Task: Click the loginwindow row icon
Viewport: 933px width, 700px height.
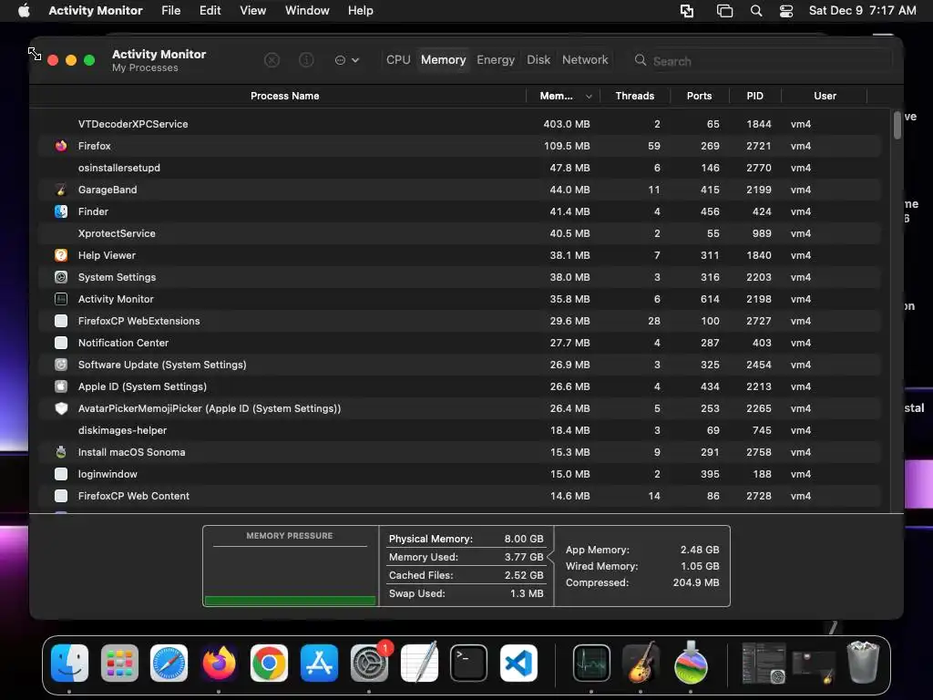Action: (61, 474)
